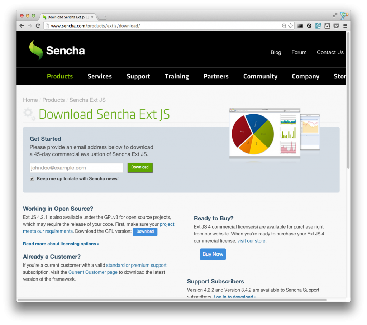Viewport: 367px width, 325px height.
Task: Open the Products navigation menu
Action: [x=60, y=76]
